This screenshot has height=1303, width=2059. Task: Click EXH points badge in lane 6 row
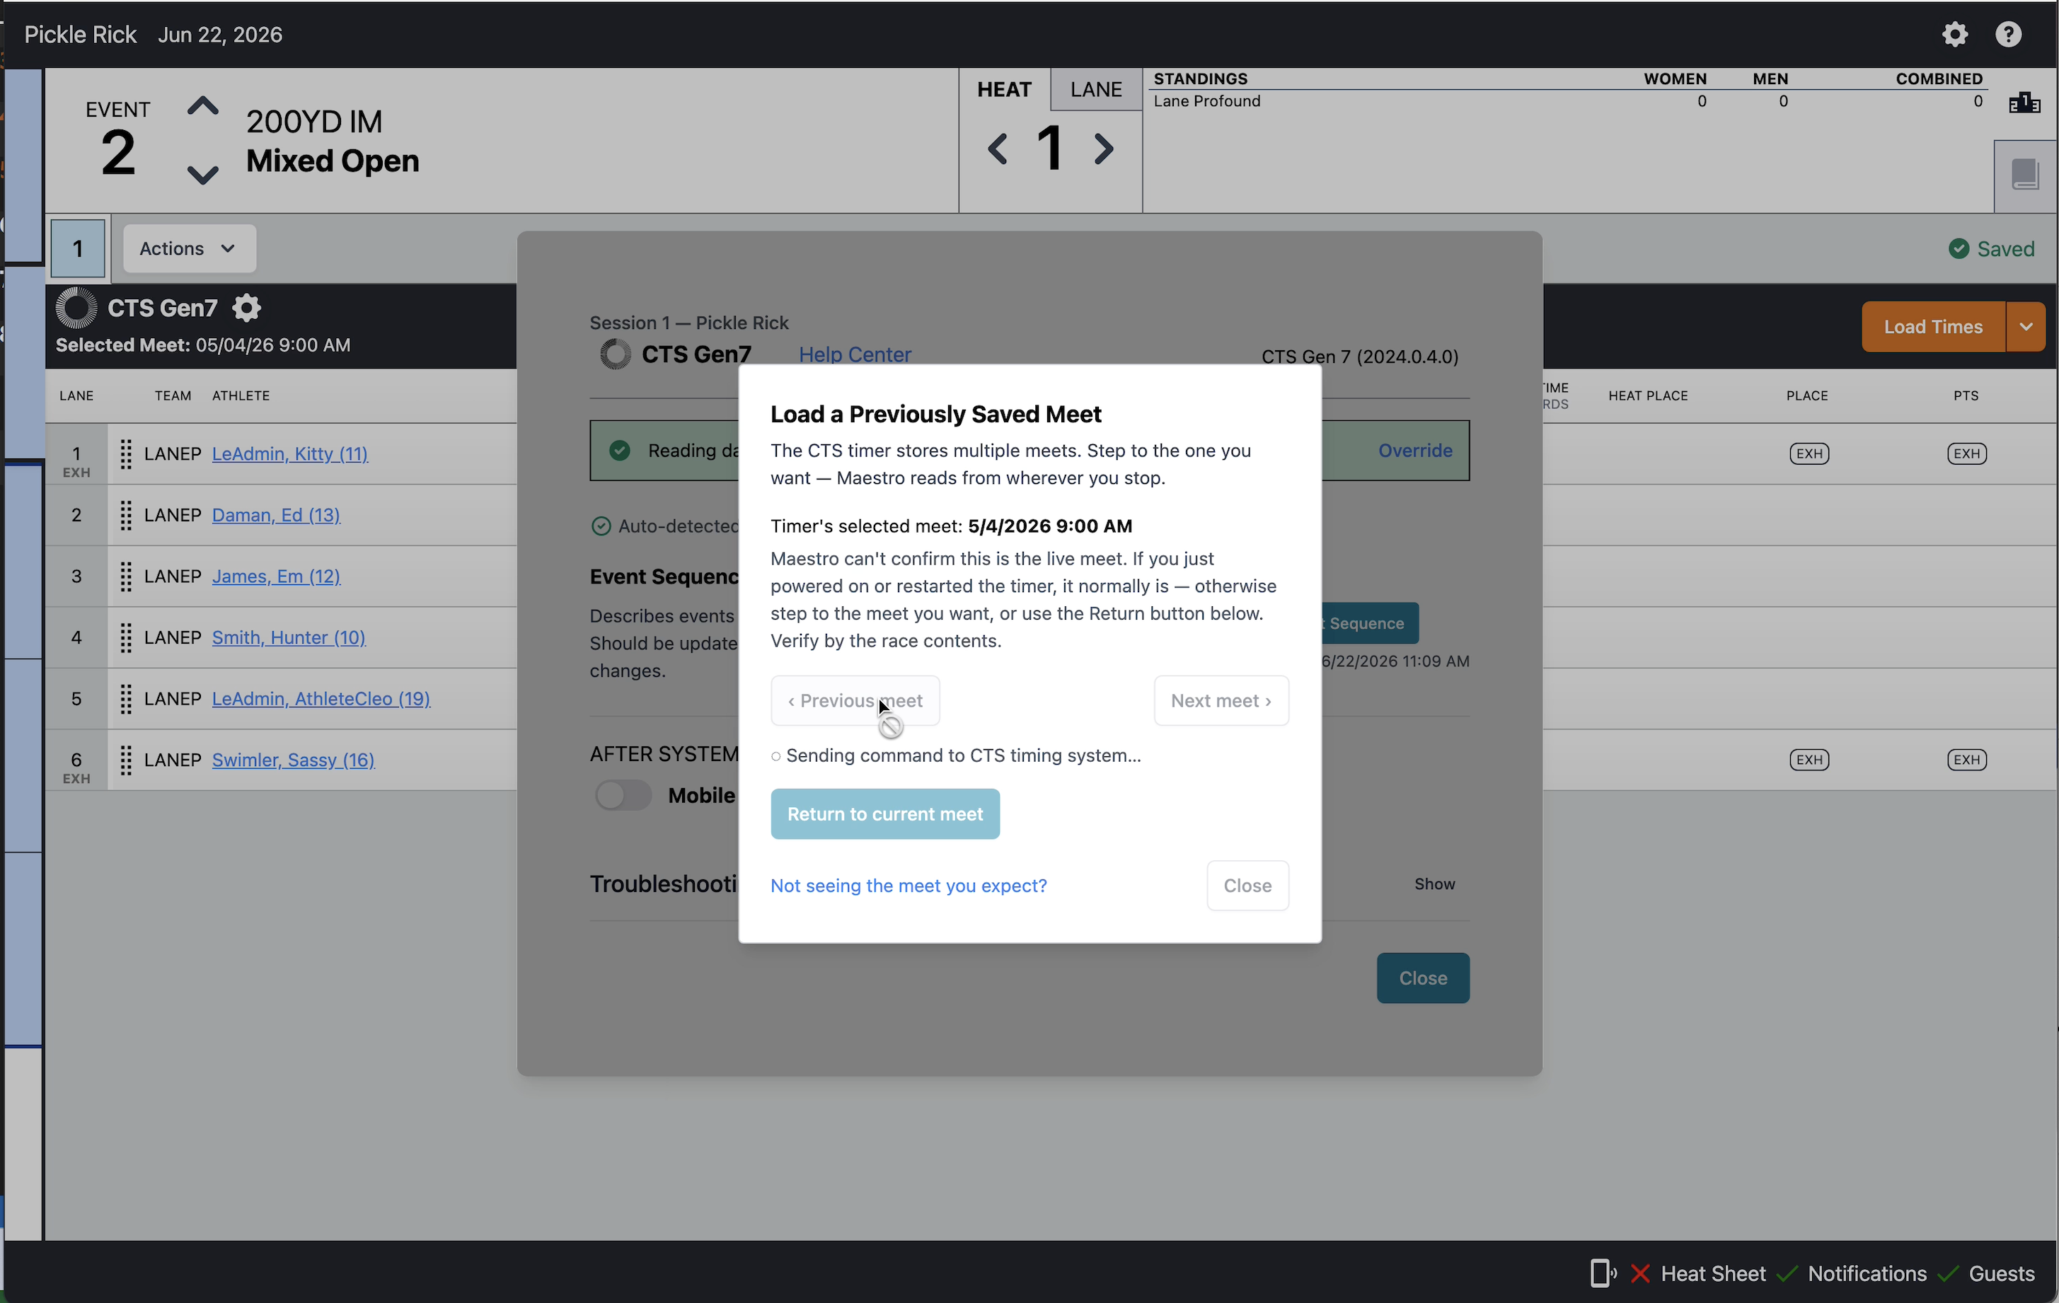(1966, 760)
